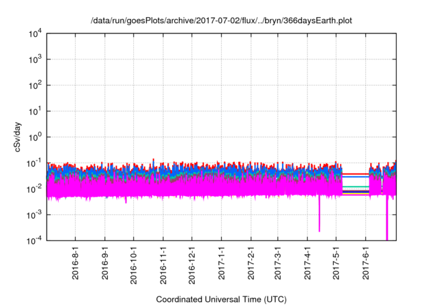This screenshot has width=437, height=306.
Task: Click the red horizontal line in data gap
Action: click(x=355, y=173)
